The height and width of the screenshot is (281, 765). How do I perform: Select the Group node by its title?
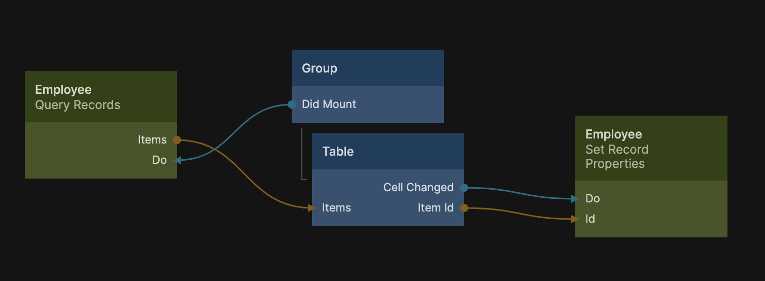320,68
